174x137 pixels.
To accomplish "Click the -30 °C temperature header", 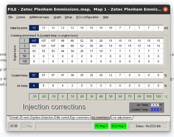I will coord(34,97).
